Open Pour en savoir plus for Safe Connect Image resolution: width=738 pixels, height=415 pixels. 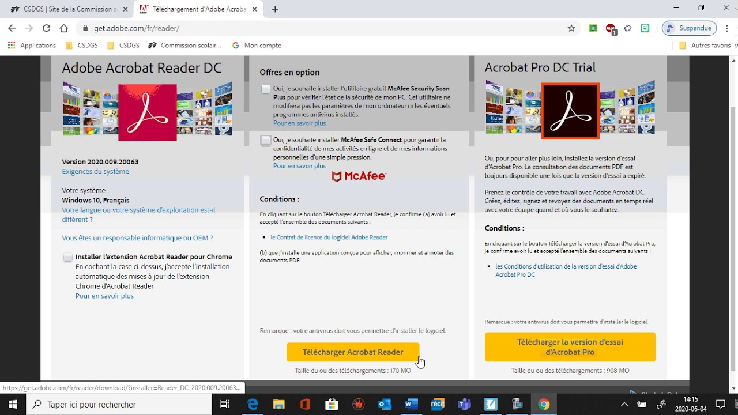coord(299,166)
